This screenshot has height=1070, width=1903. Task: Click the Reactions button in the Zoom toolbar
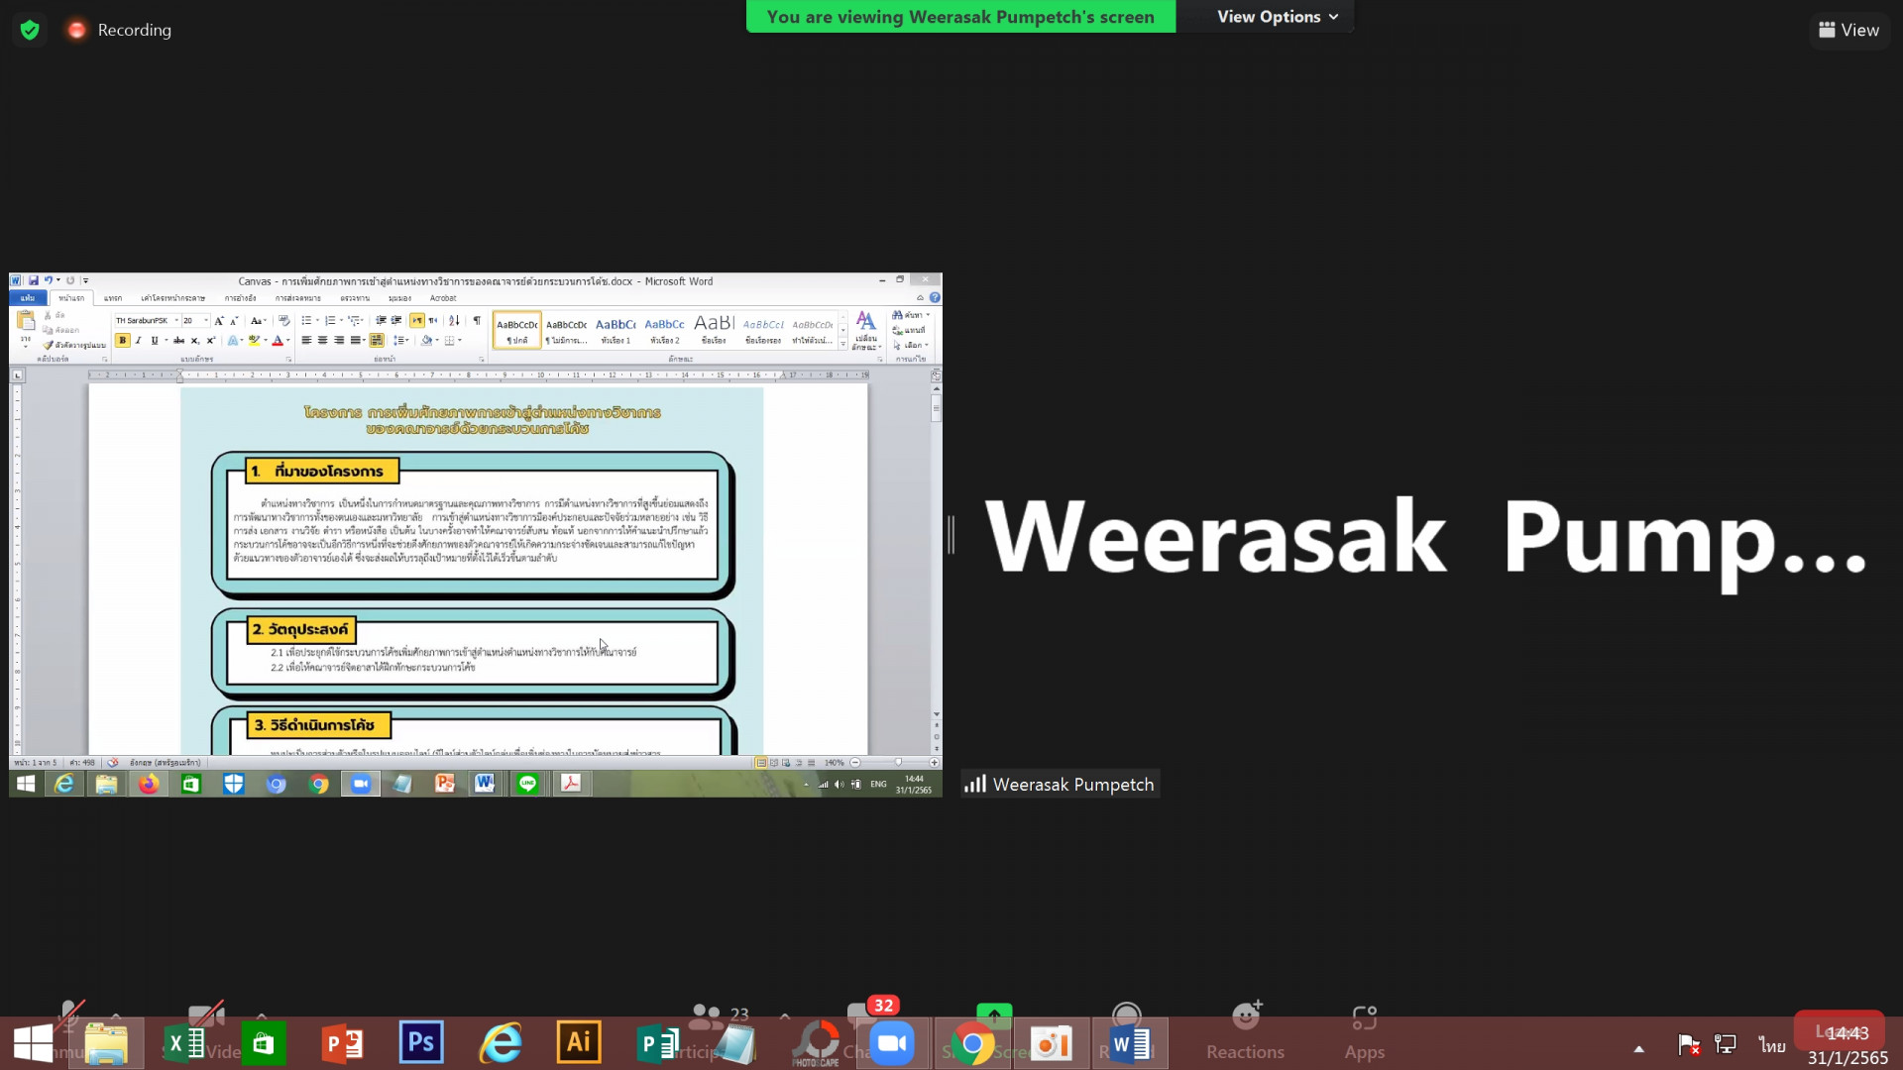pos(1245,1032)
